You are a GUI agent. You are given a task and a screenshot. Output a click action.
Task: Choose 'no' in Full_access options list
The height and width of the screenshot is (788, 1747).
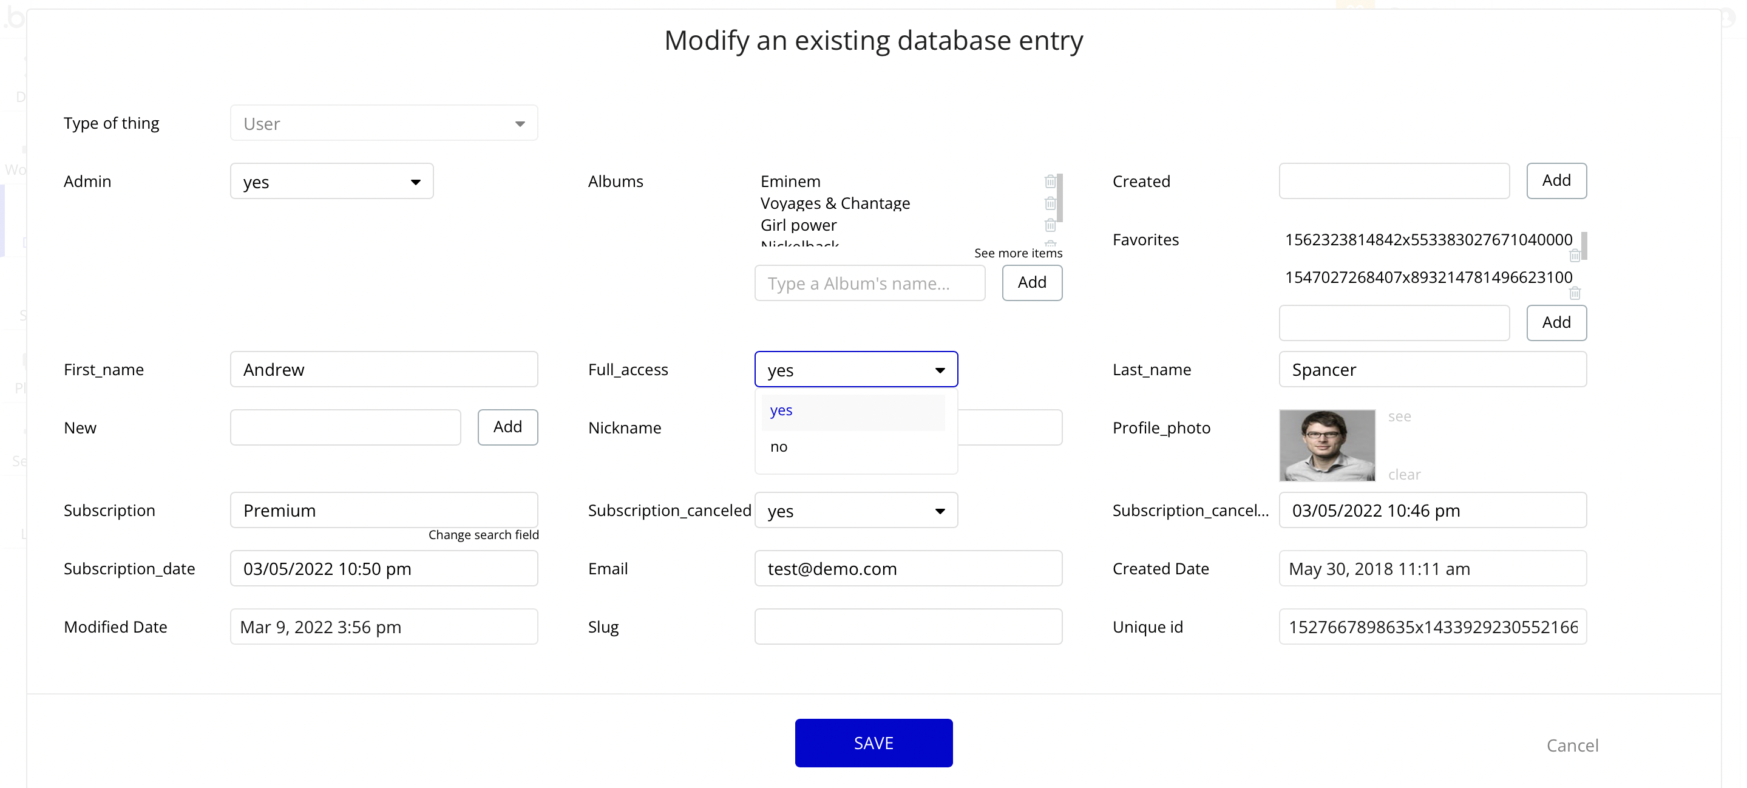click(779, 447)
